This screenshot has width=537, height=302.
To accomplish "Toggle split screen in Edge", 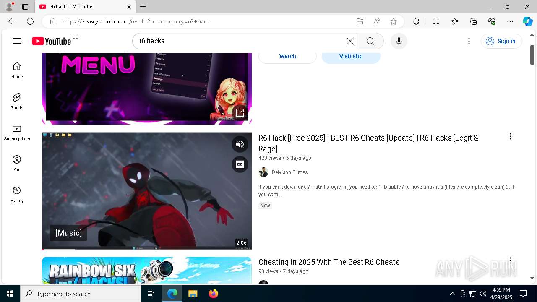I will [436, 21].
